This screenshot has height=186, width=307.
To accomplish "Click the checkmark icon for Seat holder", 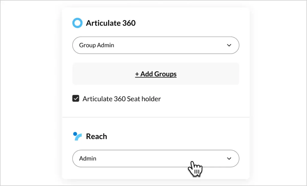I will pos(76,99).
